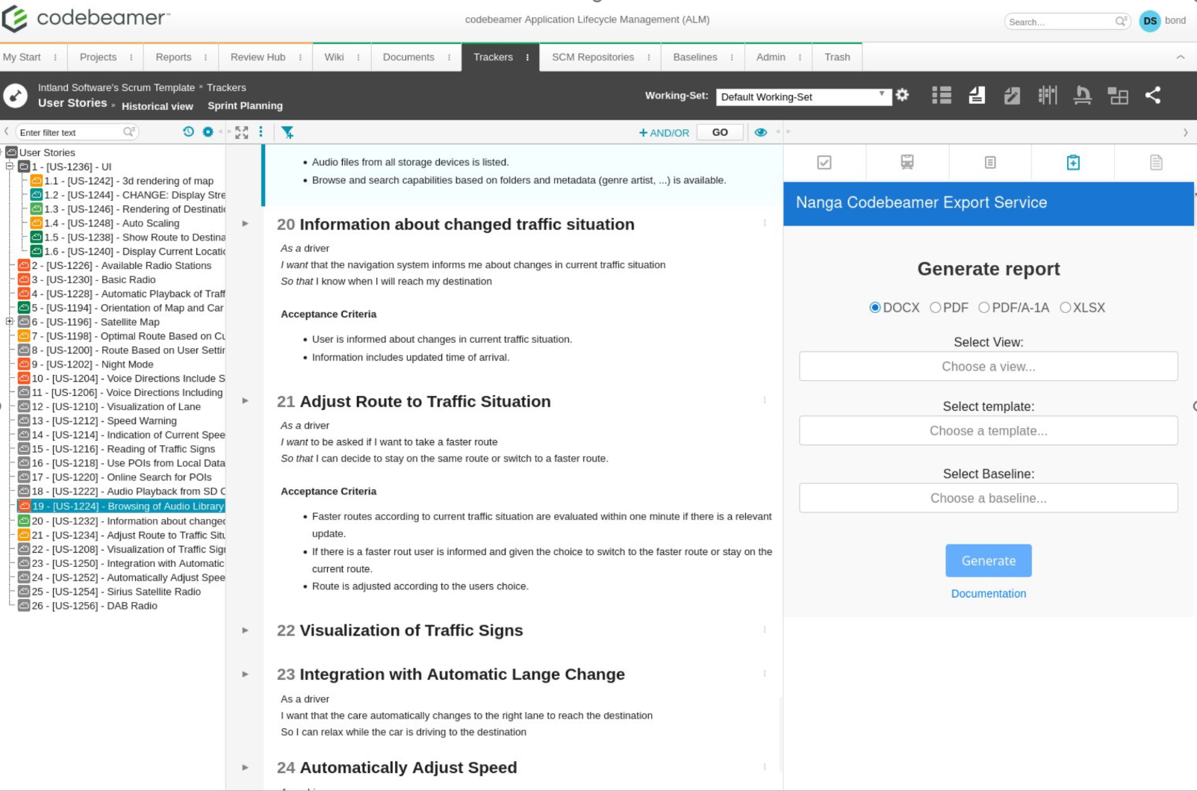
Task: Select the PDF export radio button
Action: point(936,307)
